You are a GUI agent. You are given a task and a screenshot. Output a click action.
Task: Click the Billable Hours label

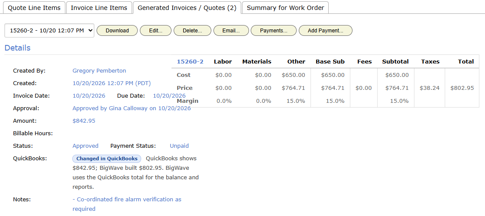click(x=33, y=133)
